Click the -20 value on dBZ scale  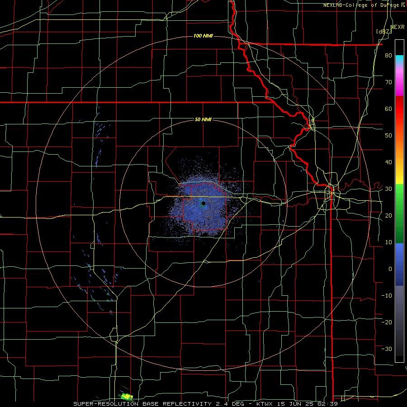(387, 322)
